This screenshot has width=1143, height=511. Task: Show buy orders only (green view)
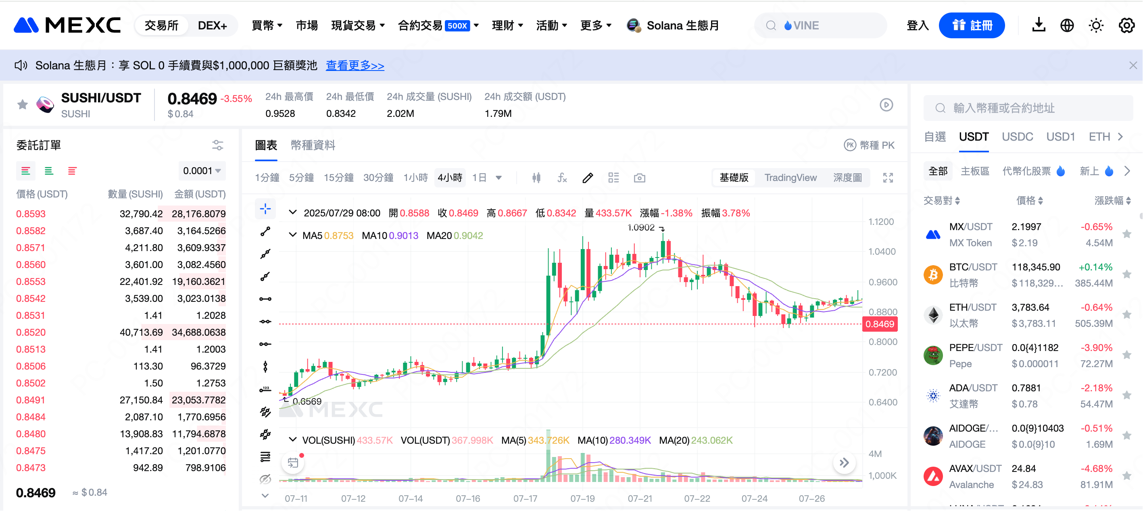[49, 171]
